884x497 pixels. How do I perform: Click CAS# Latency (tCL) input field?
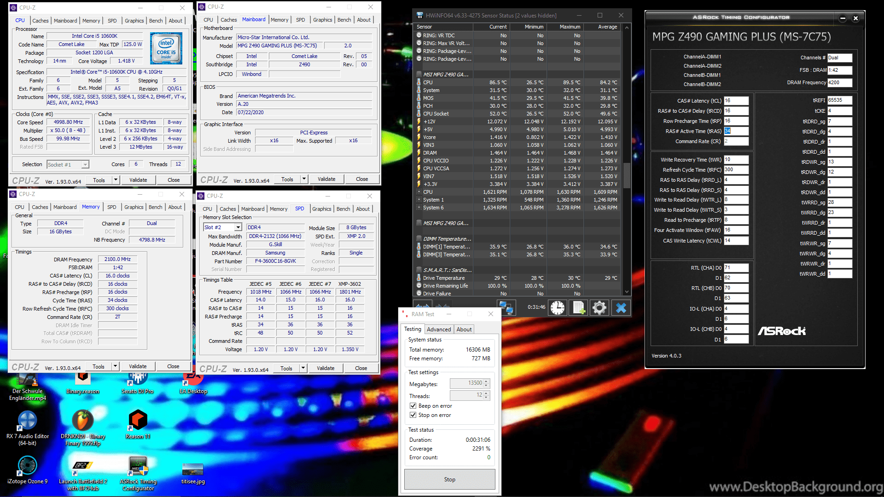tap(736, 101)
